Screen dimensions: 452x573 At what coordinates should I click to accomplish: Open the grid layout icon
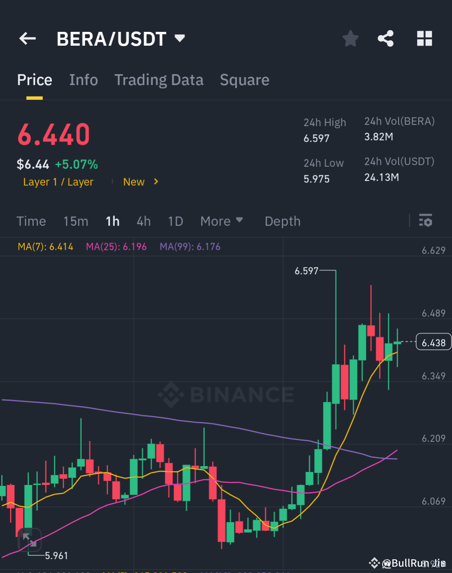424,39
